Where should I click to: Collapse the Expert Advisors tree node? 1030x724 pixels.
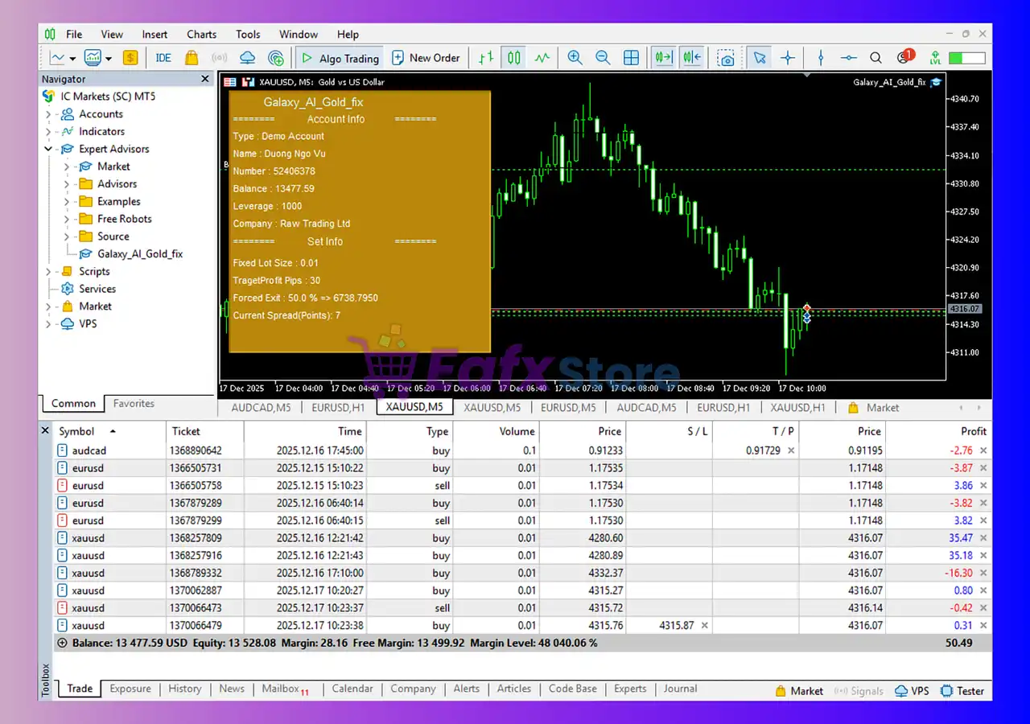point(48,149)
